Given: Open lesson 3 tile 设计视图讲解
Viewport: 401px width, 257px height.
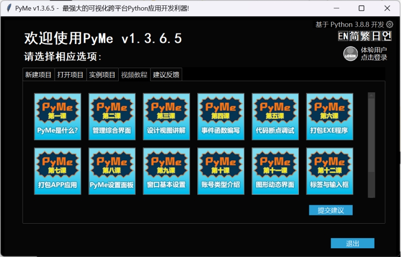Looking at the screenshot, I should 166,117.
